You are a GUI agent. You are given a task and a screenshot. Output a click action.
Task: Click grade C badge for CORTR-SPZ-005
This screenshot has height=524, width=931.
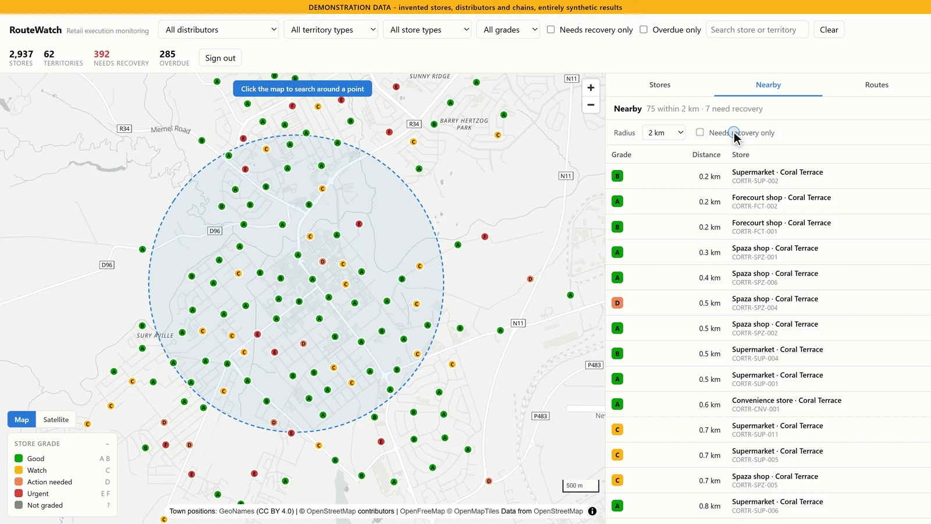(x=617, y=480)
